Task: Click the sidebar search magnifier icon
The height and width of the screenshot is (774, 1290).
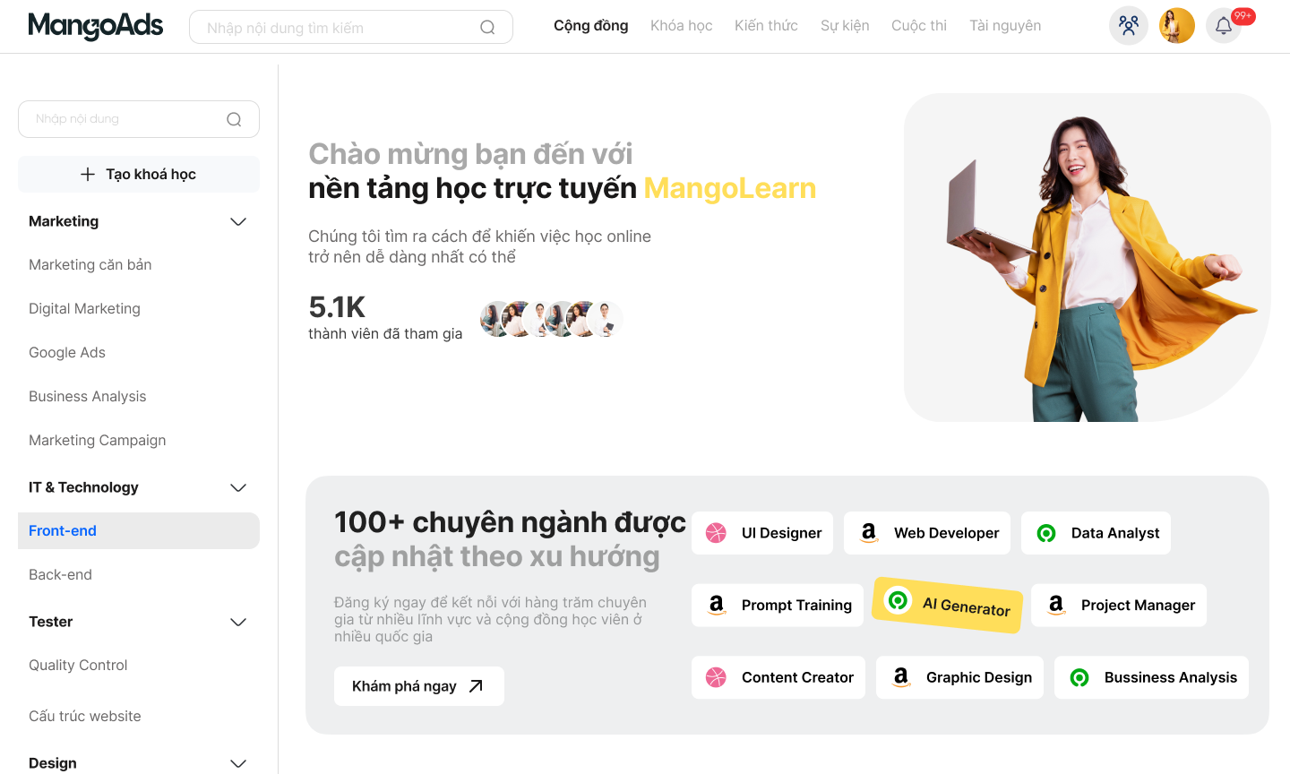Action: (234, 119)
